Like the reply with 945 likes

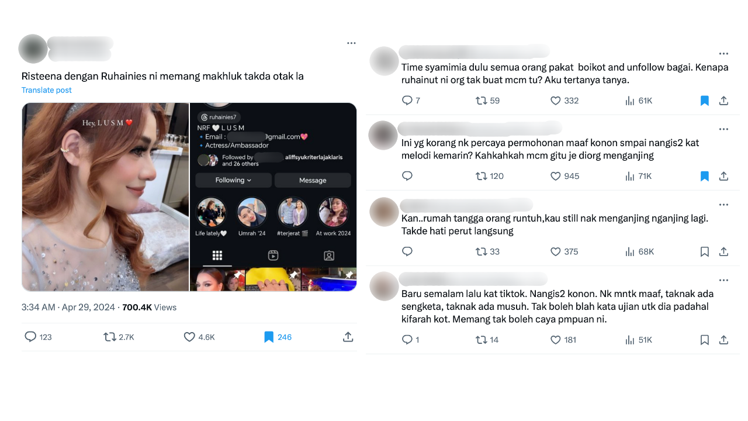[x=556, y=176]
